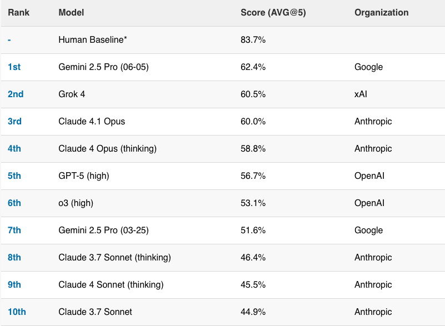Select the Organization column header

[381, 13]
